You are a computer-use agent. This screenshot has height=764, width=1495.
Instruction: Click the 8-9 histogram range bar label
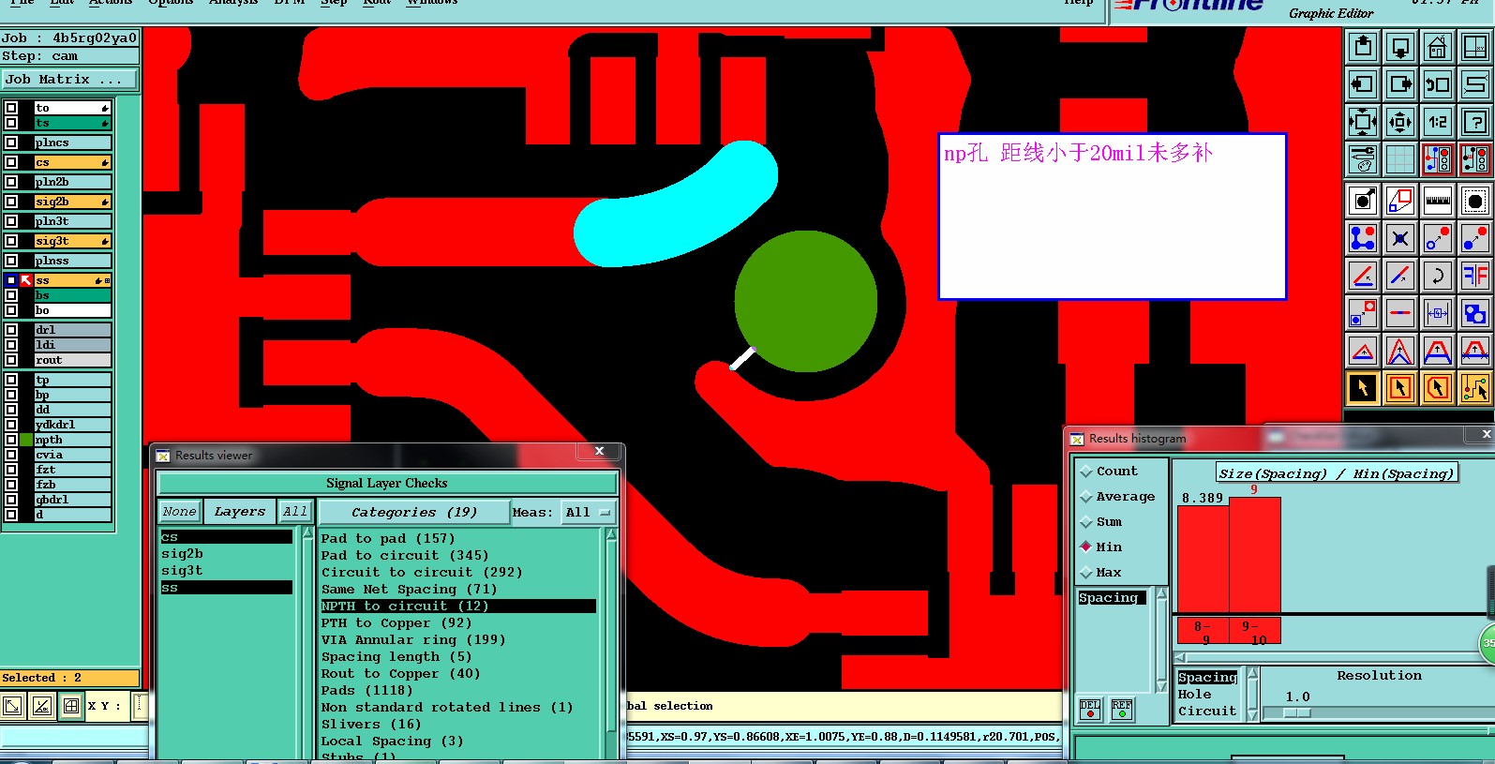1202,633
